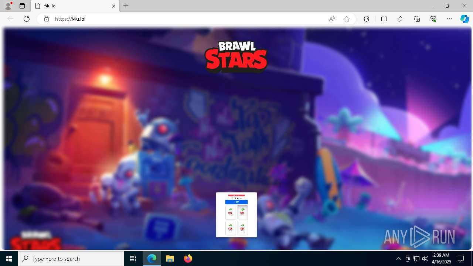
Task: Launch Firefox from taskbar
Action: [x=188, y=259]
